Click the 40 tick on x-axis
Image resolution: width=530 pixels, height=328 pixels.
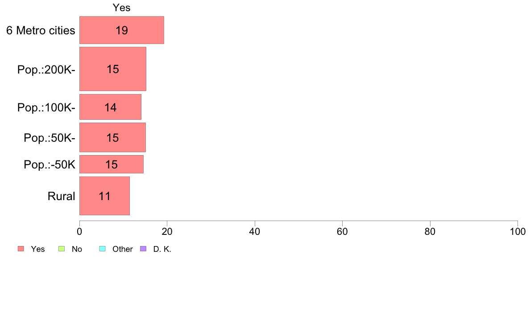point(255,231)
